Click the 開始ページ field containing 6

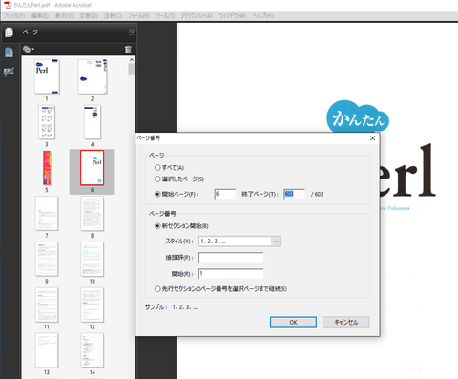click(225, 194)
